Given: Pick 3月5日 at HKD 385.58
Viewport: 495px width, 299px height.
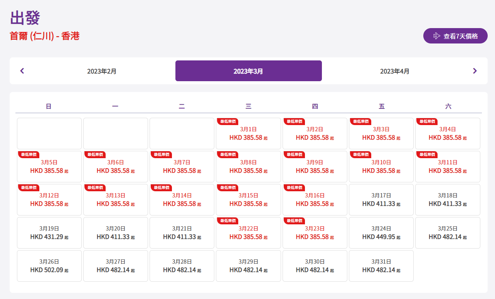Looking at the screenshot, I should pyautogui.click(x=49, y=167).
